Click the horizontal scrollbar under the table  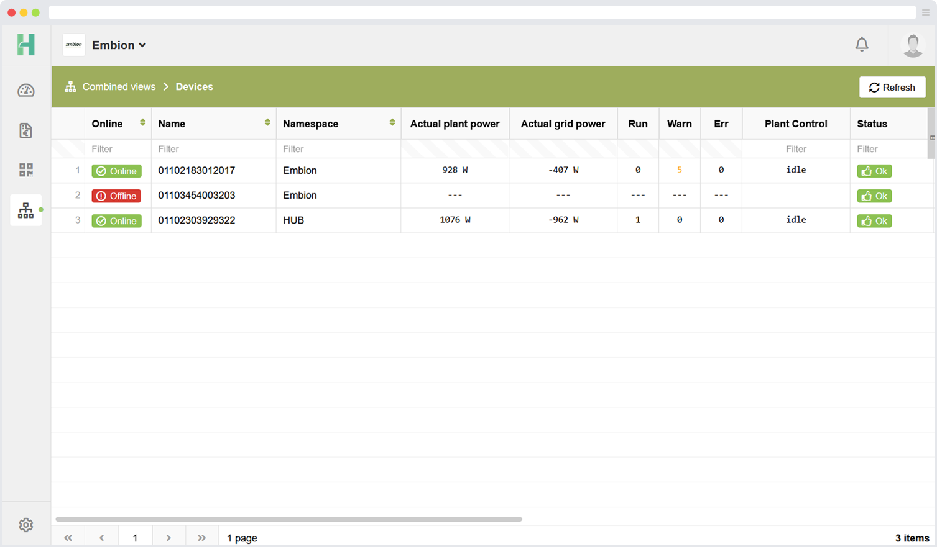click(x=288, y=519)
